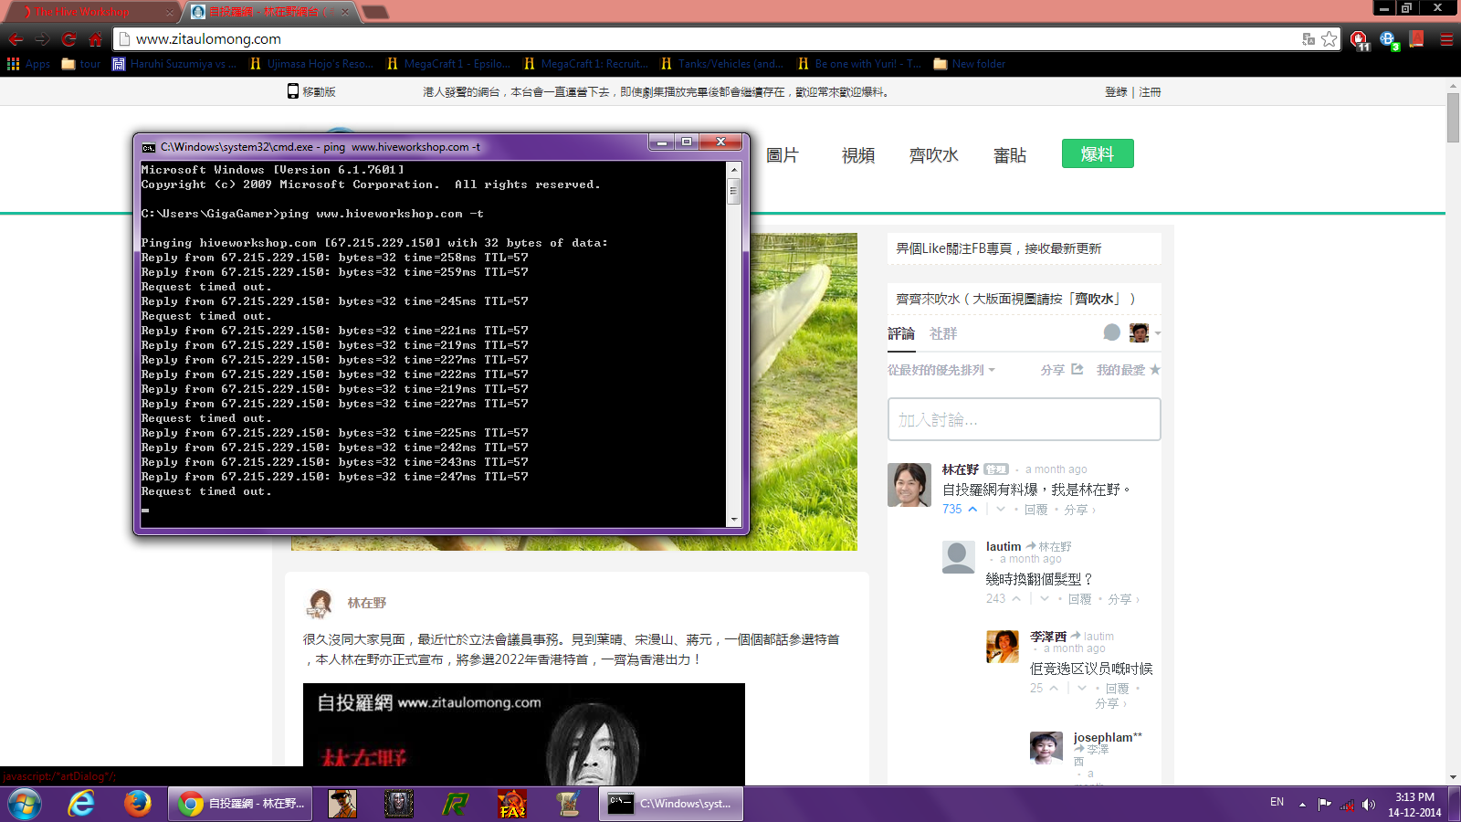Launch Firefox from the taskbar

(138, 804)
